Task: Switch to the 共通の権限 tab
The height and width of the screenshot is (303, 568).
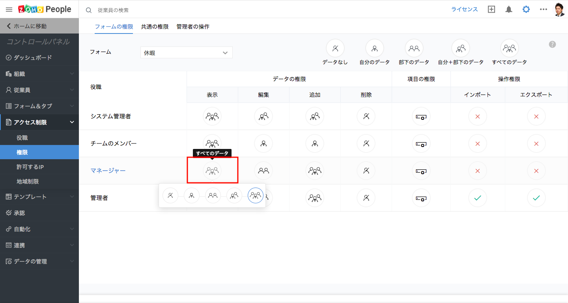Action: click(x=155, y=27)
